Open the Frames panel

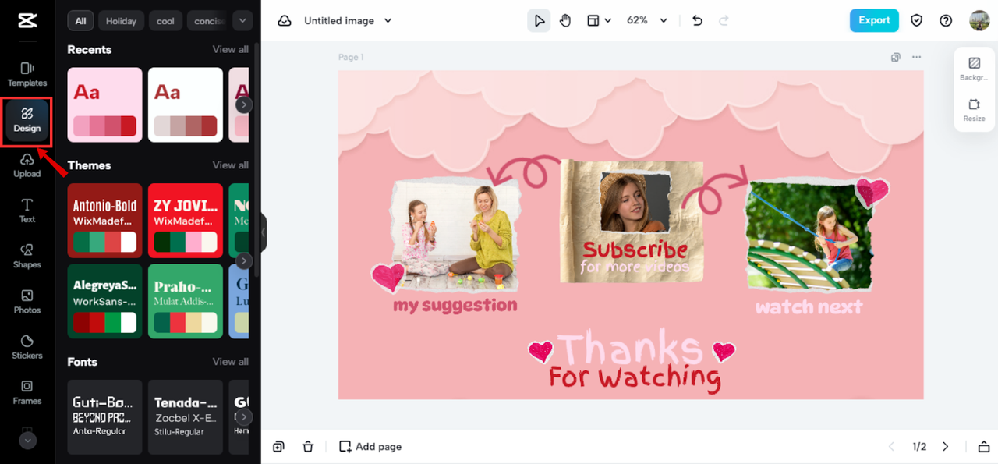[x=27, y=392]
